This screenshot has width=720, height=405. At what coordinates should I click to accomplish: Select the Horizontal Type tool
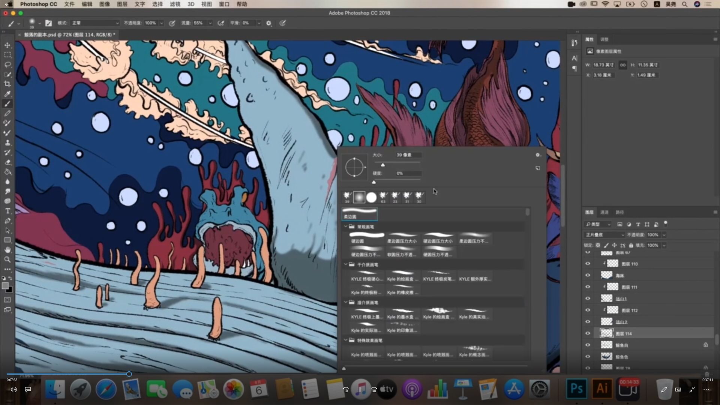7,211
